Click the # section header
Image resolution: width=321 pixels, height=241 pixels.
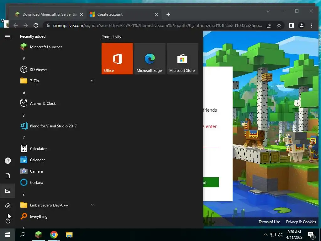coord(24,59)
